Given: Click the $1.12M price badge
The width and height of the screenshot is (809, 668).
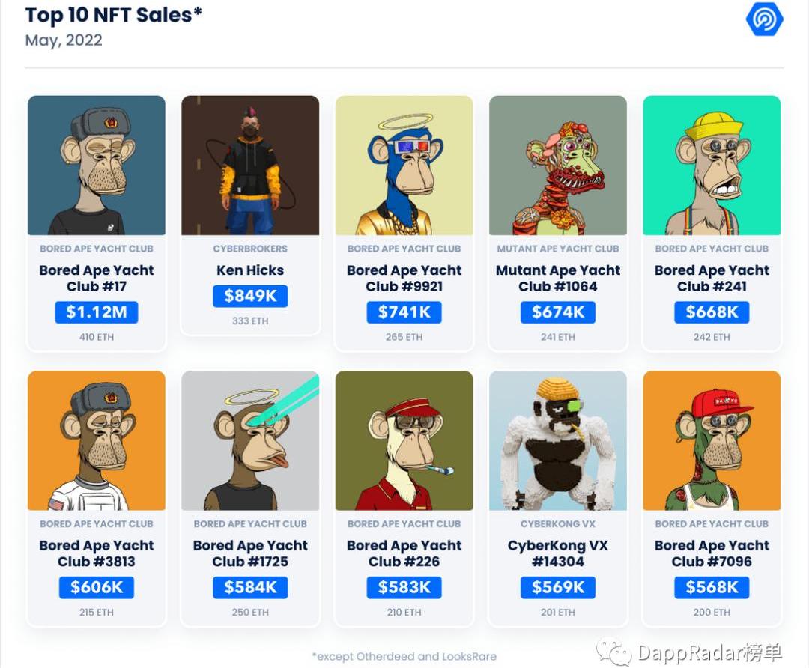Looking at the screenshot, I should [x=97, y=312].
